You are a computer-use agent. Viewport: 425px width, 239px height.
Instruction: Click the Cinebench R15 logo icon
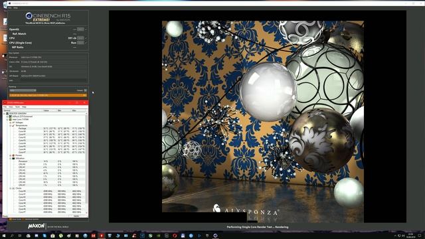tap(29, 16)
